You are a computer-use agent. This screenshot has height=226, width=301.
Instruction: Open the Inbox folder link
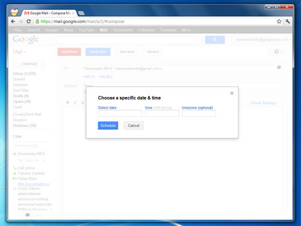pyautogui.click(x=24, y=74)
